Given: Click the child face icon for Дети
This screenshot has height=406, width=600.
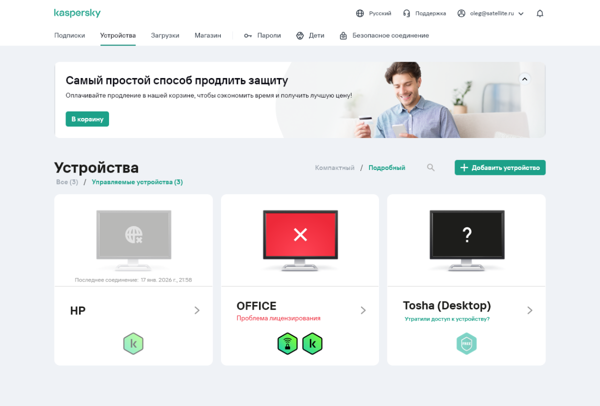Looking at the screenshot, I should click(300, 35).
